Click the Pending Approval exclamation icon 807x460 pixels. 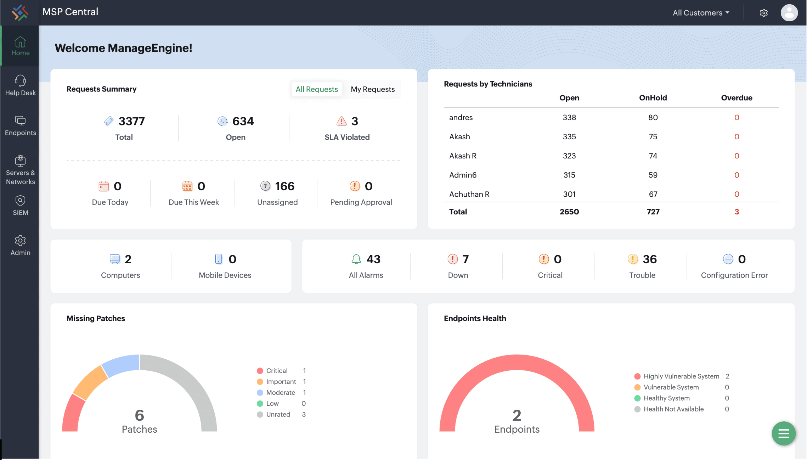[x=355, y=186]
